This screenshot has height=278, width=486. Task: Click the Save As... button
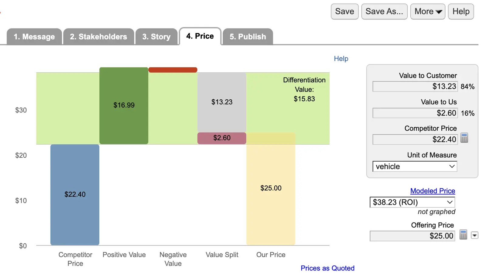384,12
